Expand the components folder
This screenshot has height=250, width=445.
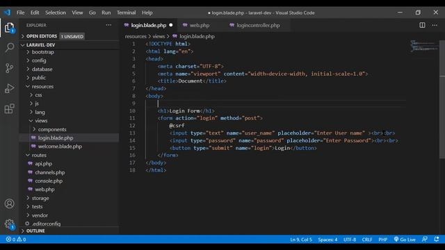tap(52, 129)
